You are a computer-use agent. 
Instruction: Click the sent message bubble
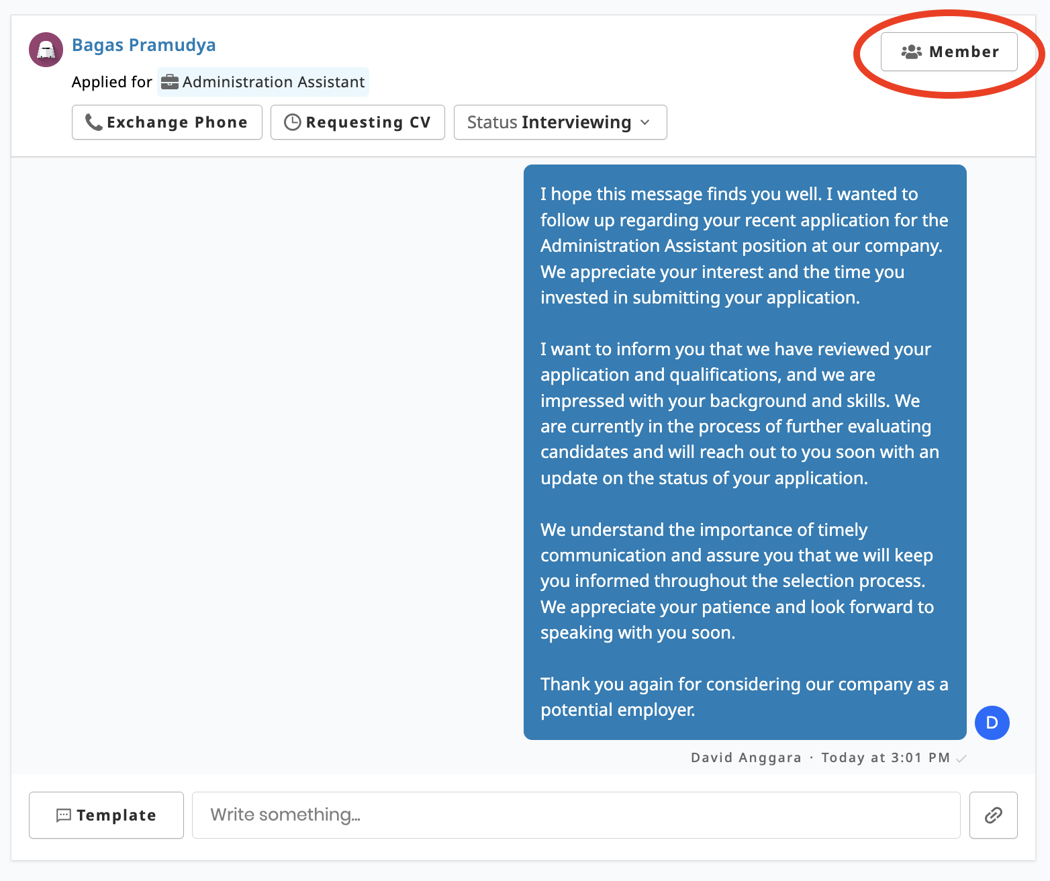(x=745, y=452)
